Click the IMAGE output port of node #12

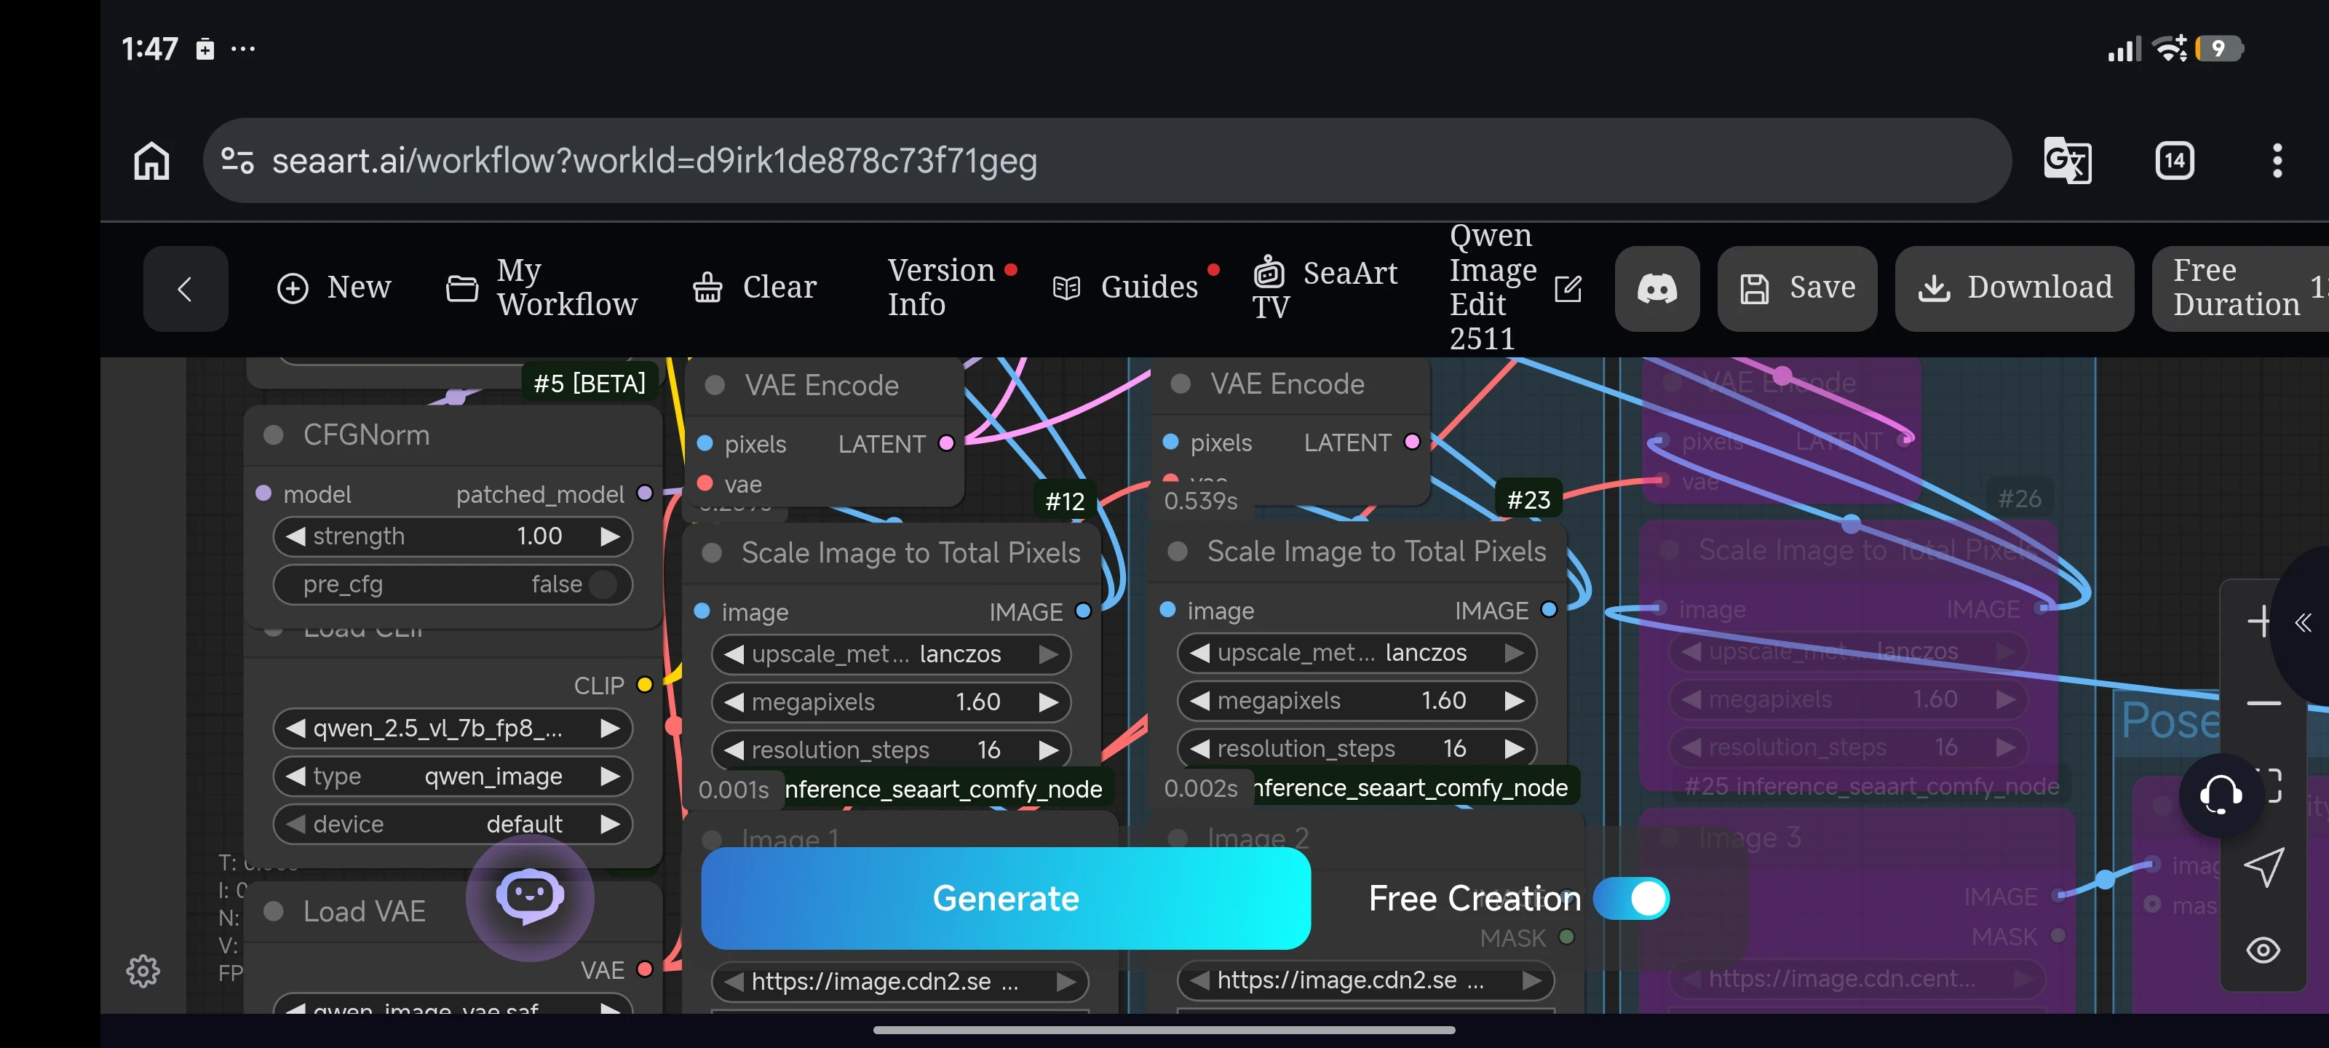point(1083,611)
